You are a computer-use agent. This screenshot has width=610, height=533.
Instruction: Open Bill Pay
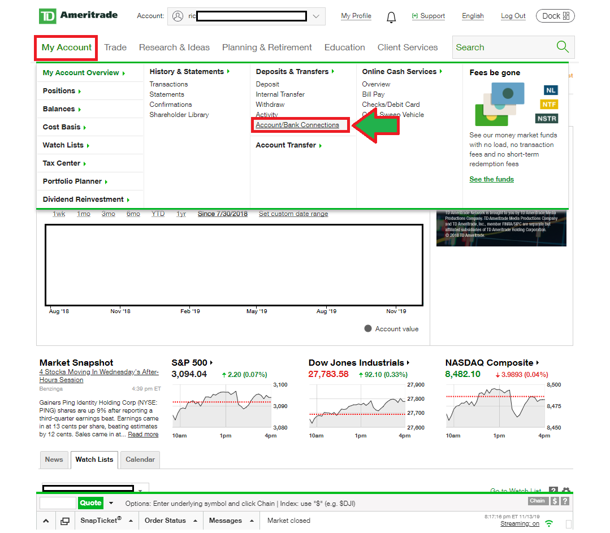coord(373,94)
